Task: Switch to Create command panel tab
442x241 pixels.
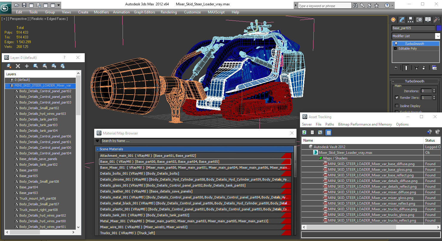Action: pyautogui.click(x=393, y=20)
